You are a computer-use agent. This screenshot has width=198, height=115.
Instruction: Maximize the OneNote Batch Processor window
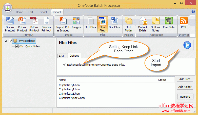click(x=182, y=3)
